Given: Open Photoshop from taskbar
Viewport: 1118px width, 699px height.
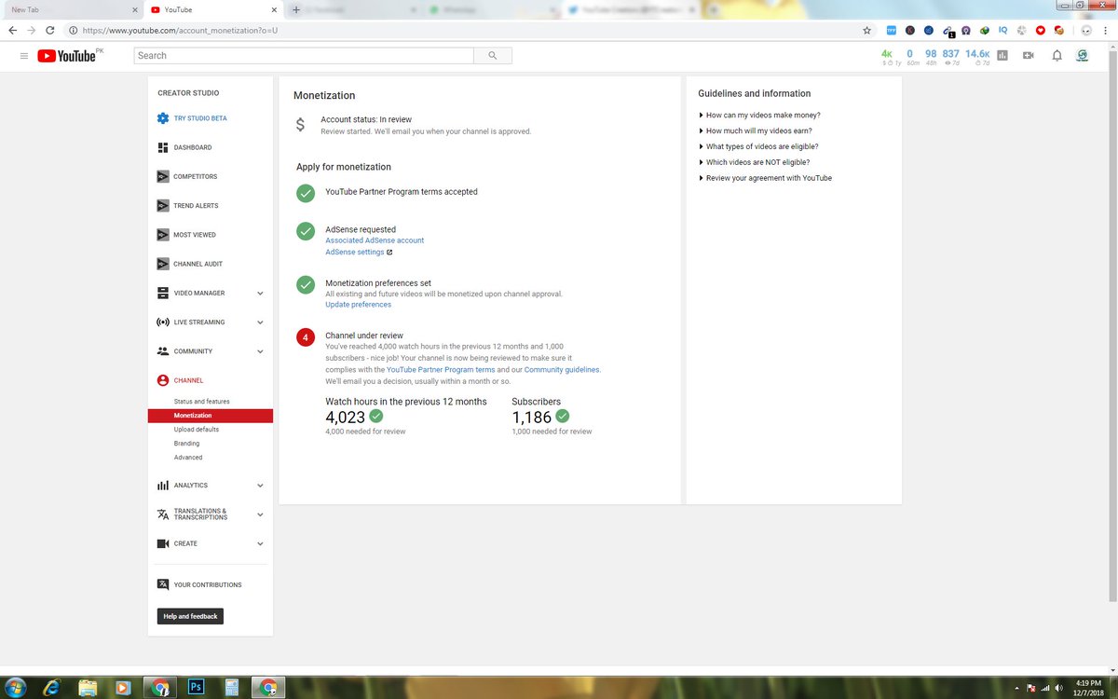Looking at the screenshot, I should click(196, 687).
